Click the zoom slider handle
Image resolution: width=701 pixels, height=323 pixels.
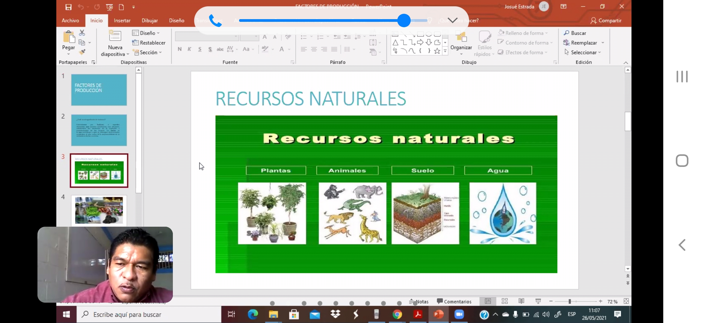tap(570, 301)
